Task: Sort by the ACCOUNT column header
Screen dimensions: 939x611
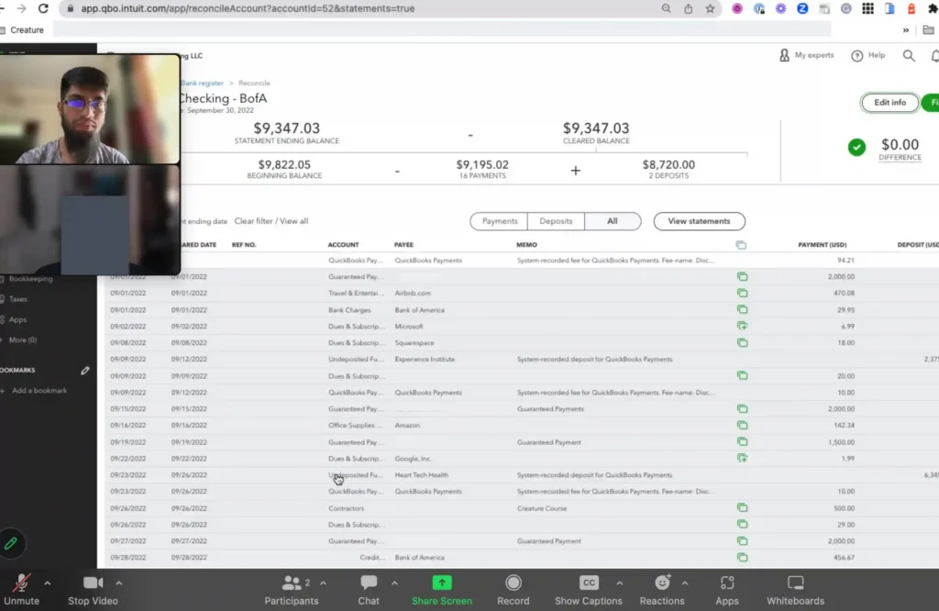Action: click(343, 245)
